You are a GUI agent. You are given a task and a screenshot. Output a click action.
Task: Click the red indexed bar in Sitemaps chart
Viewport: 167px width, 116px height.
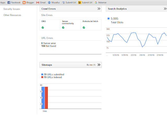pyautogui.click(x=46, y=98)
